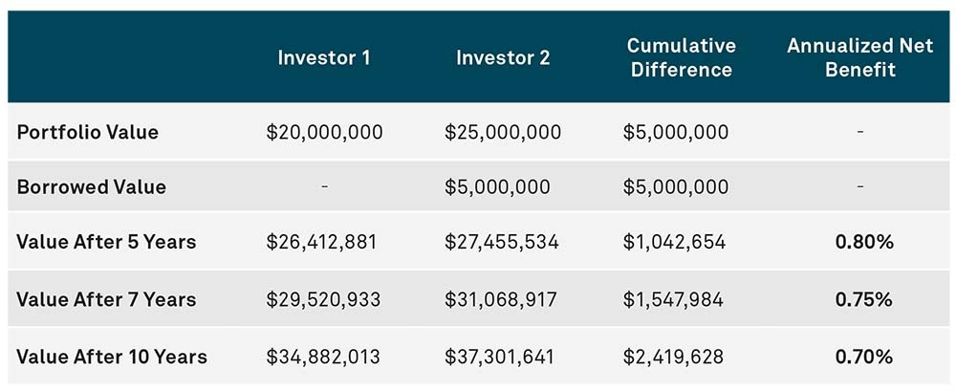Select Investor 2's $5,000,000 borrowed value

click(497, 187)
